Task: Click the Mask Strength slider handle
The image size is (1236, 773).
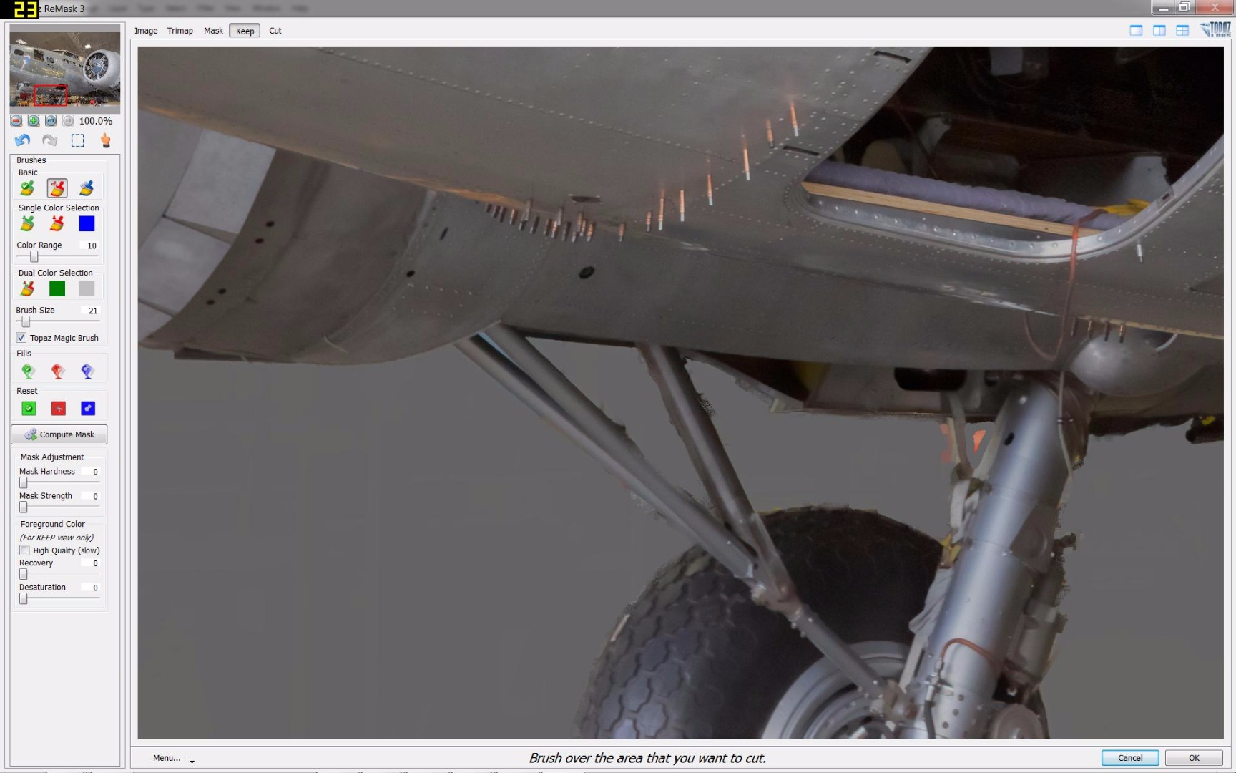Action: [24, 507]
